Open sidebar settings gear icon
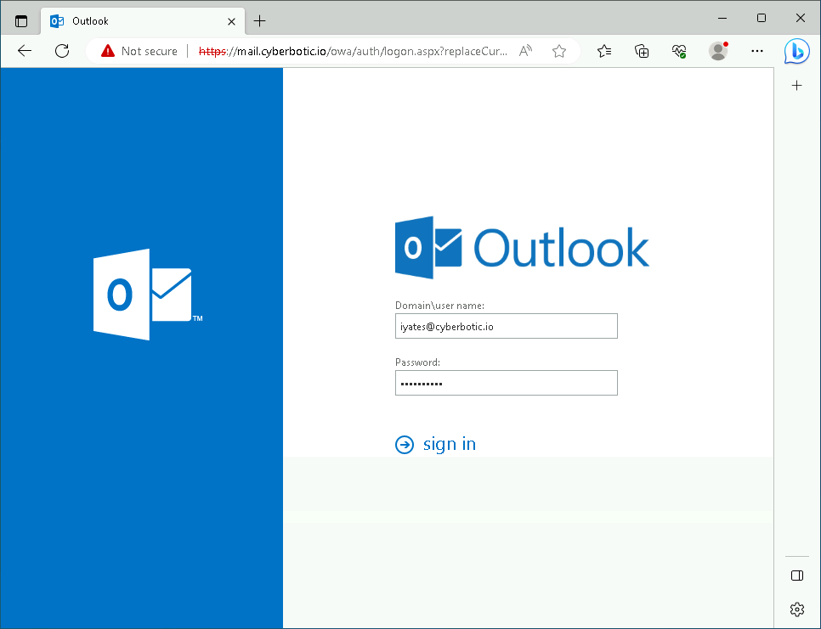 pyautogui.click(x=796, y=609)
